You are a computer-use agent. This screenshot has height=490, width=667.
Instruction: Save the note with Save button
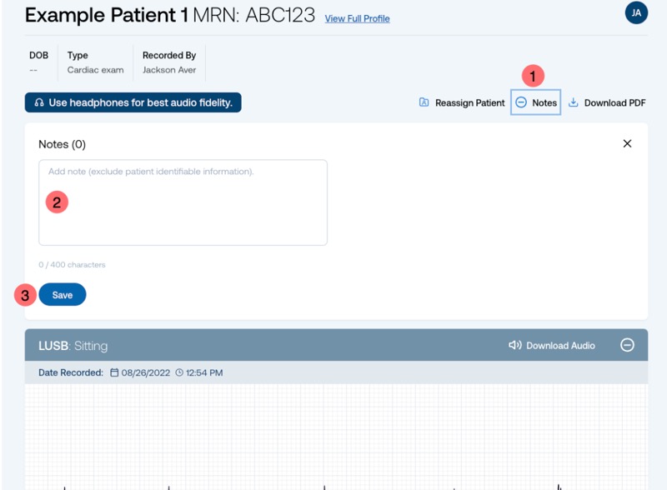click(62, 294)
